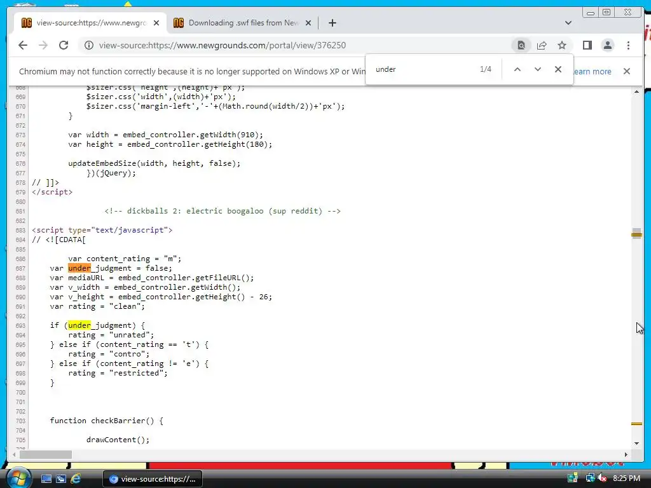The image size is (651, 488).
Task: Open the side panel
Action: coord(587,45)
